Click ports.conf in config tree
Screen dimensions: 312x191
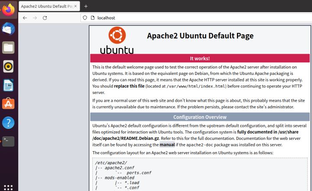coord(139,173)
